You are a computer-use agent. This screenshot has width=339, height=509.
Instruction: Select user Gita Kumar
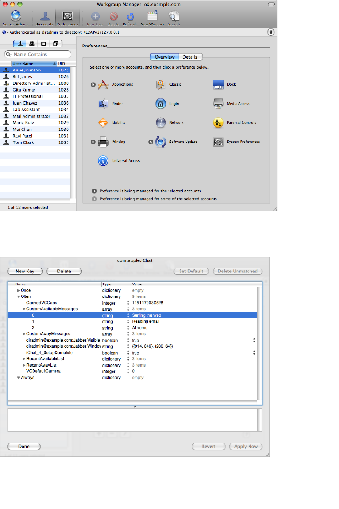point(35,90)
